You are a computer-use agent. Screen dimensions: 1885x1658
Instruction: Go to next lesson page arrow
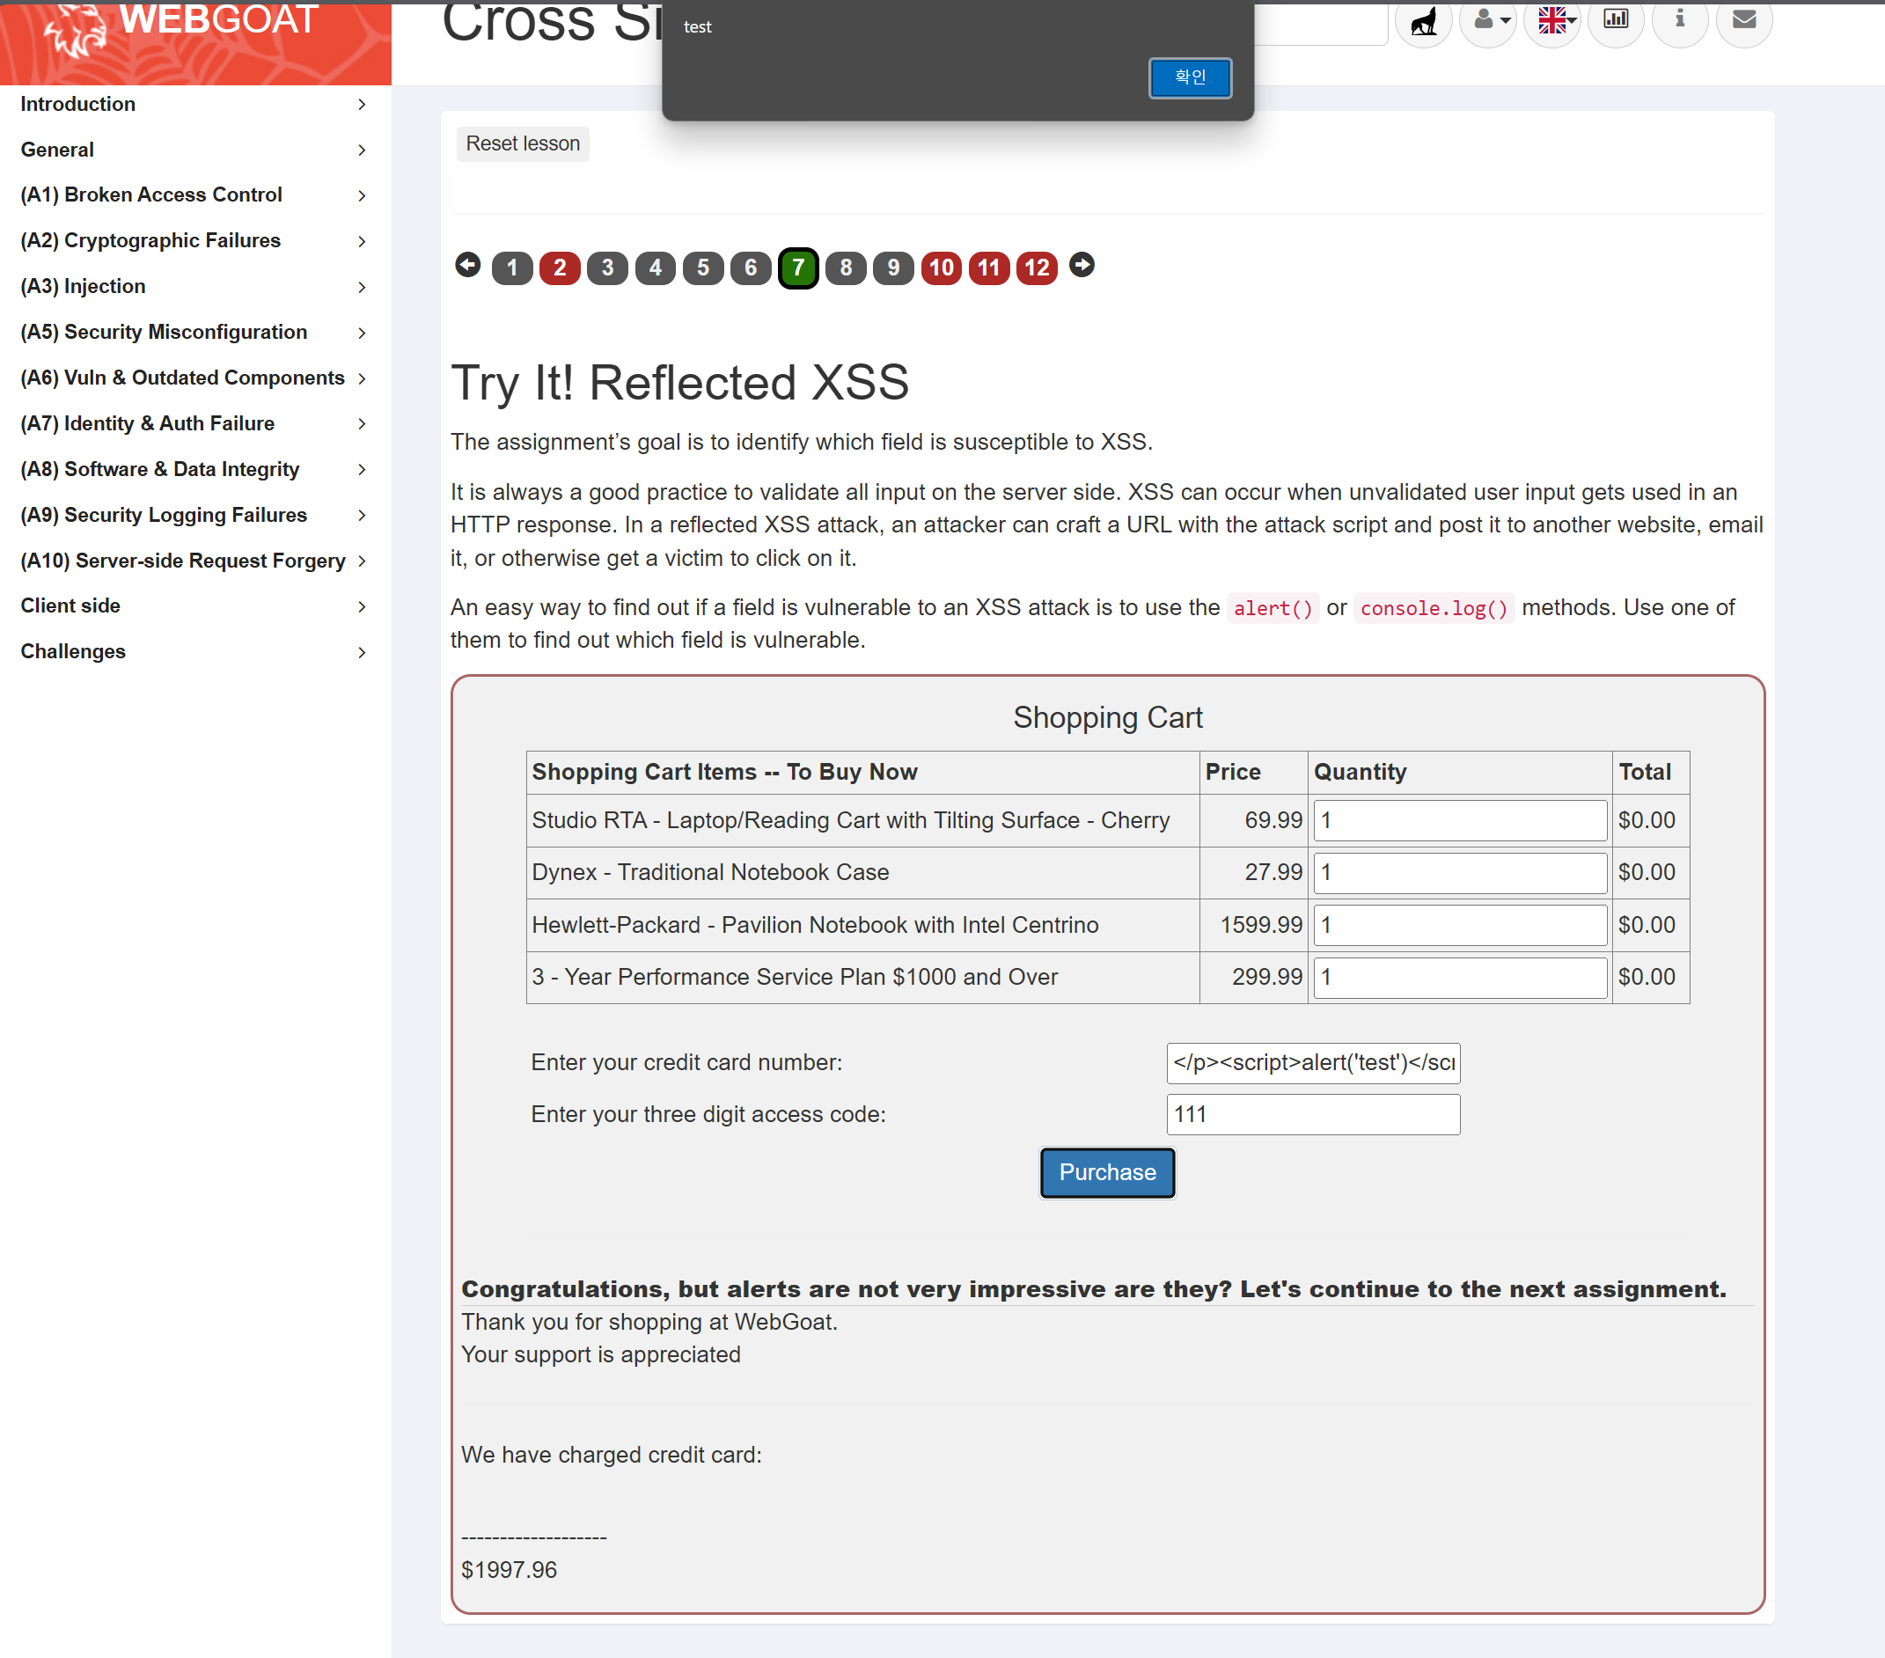click(x=1082, y=266)
